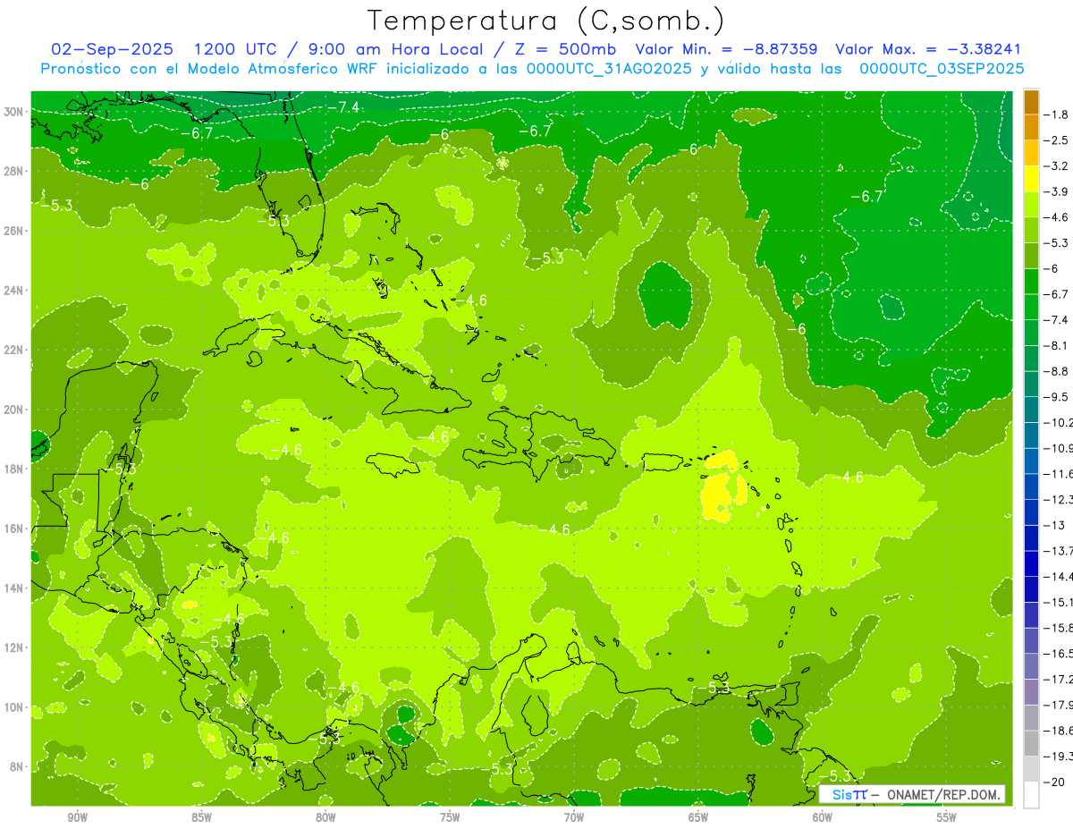
Task: Pick the dark blue swatch between -13.7 and -14.4
Action: point(1031,563)
